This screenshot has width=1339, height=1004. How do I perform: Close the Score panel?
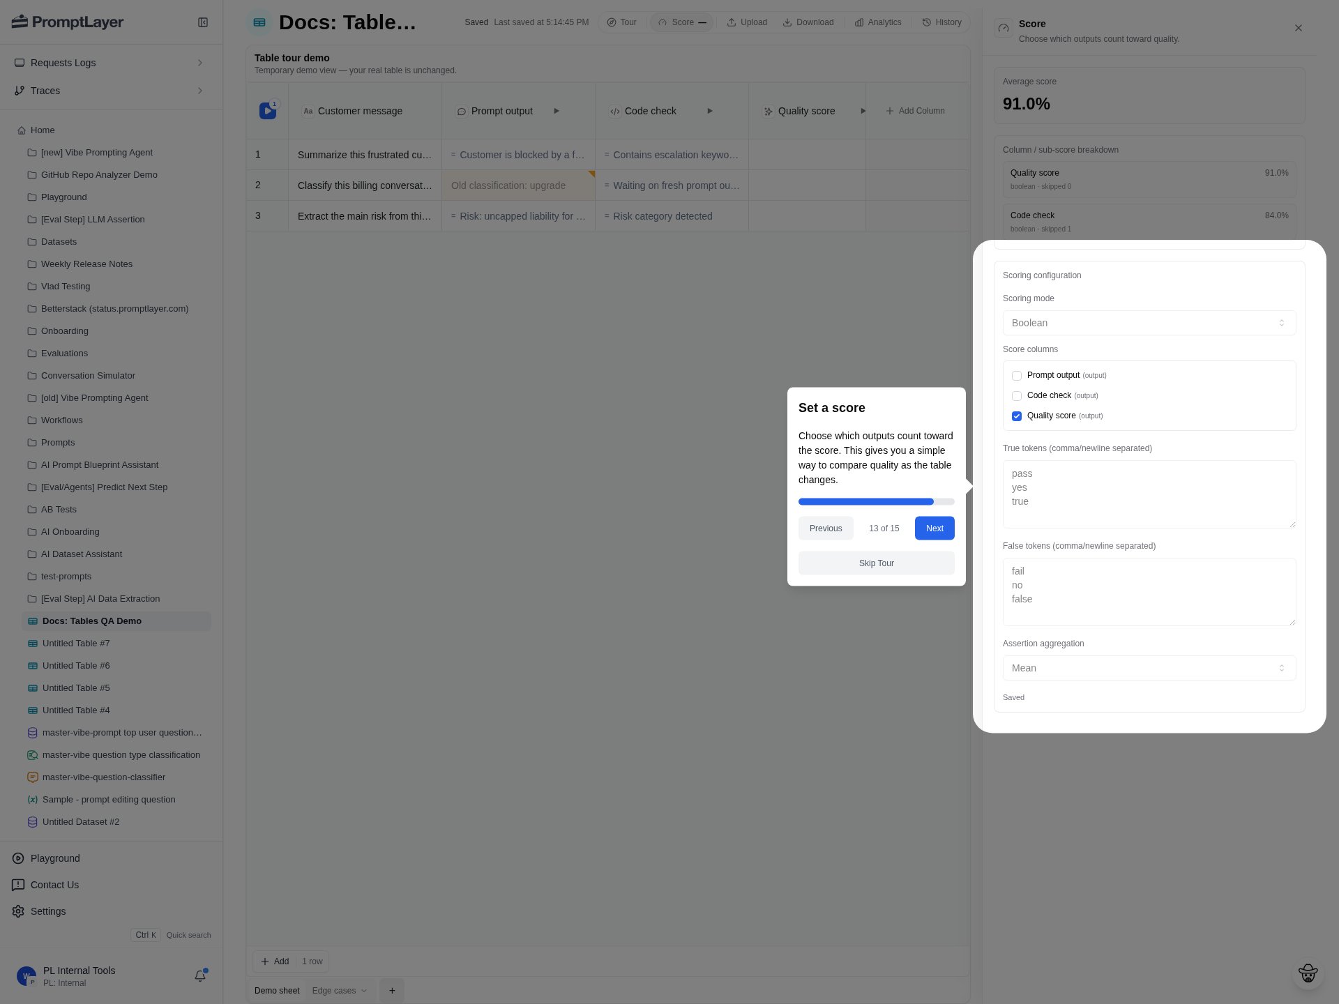point(1299,28)
